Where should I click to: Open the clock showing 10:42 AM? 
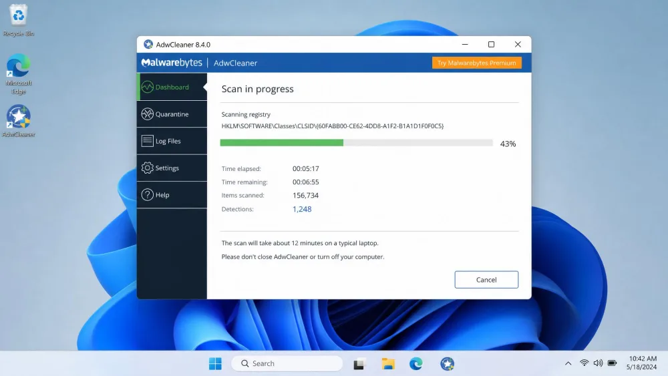642,363
